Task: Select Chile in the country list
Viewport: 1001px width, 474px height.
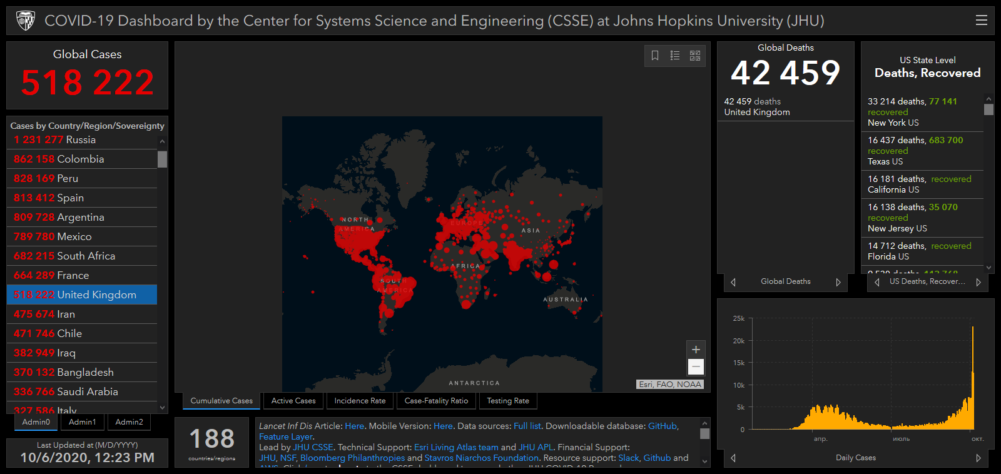Action: (x=82, y=333)
